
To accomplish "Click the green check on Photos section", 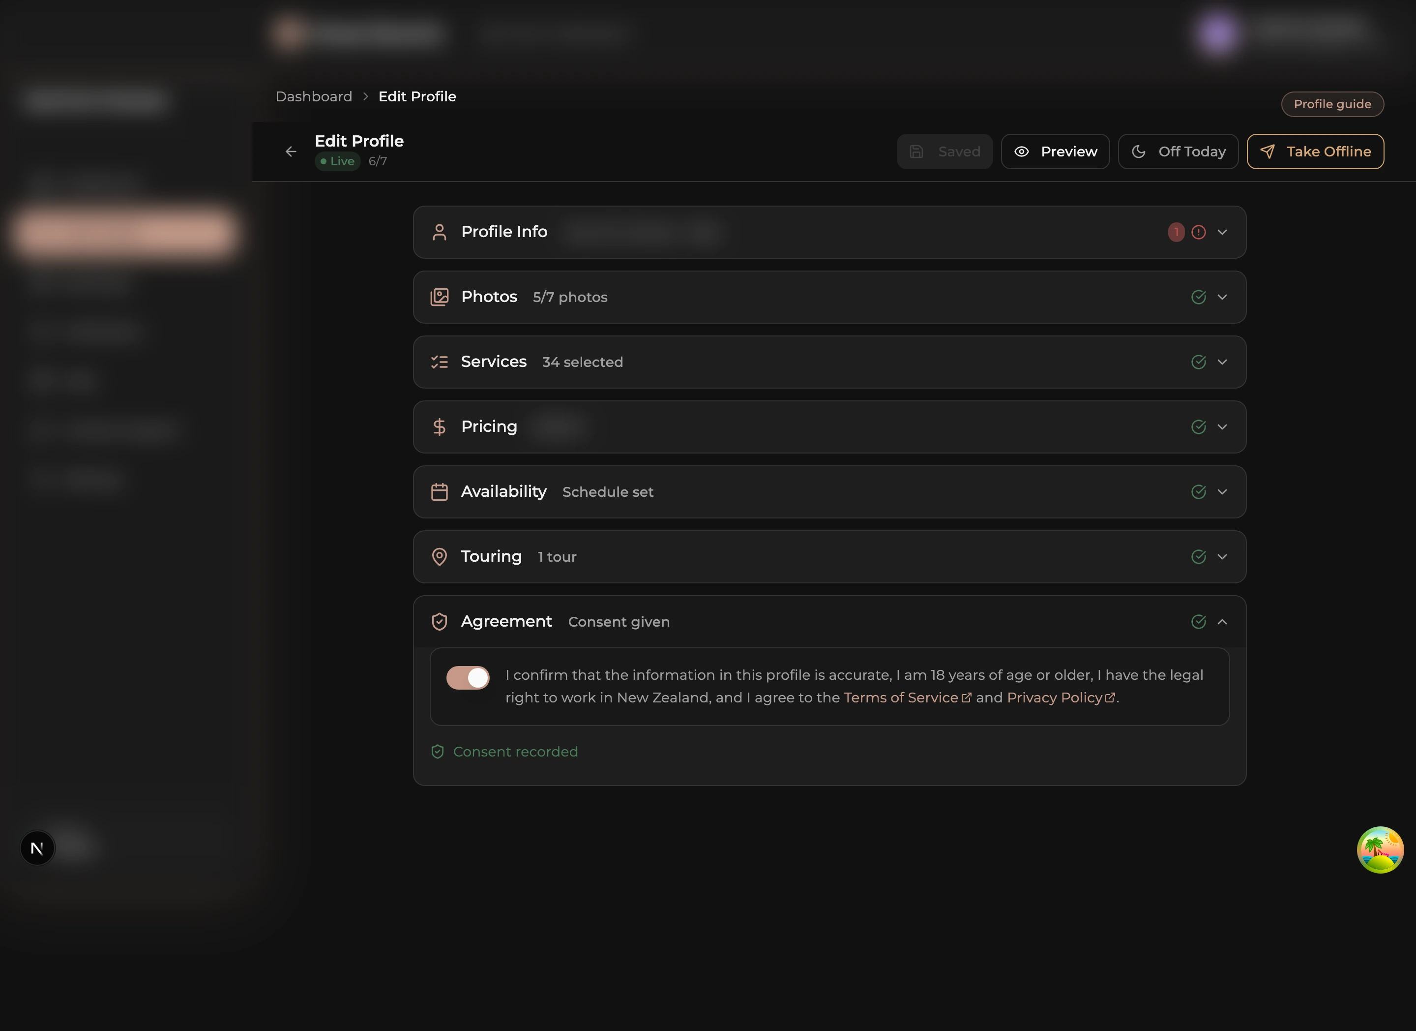I will pos(1199,297).
